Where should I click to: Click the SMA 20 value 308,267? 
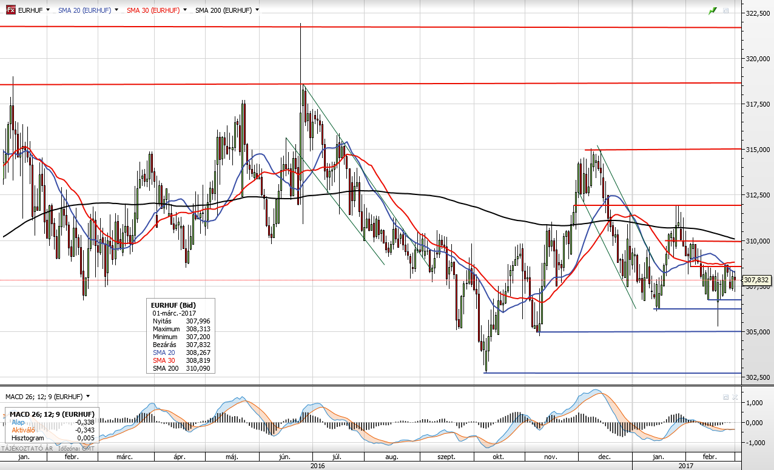coord(198,352)
